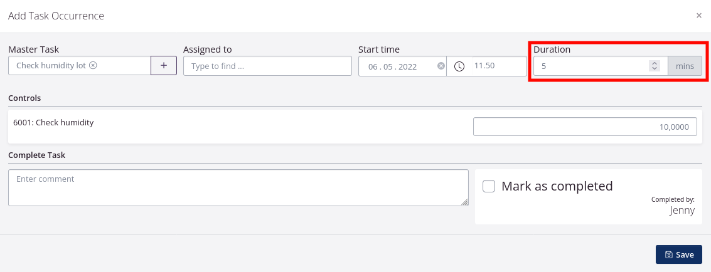Open the clock time picker

[x=459, y=66]
